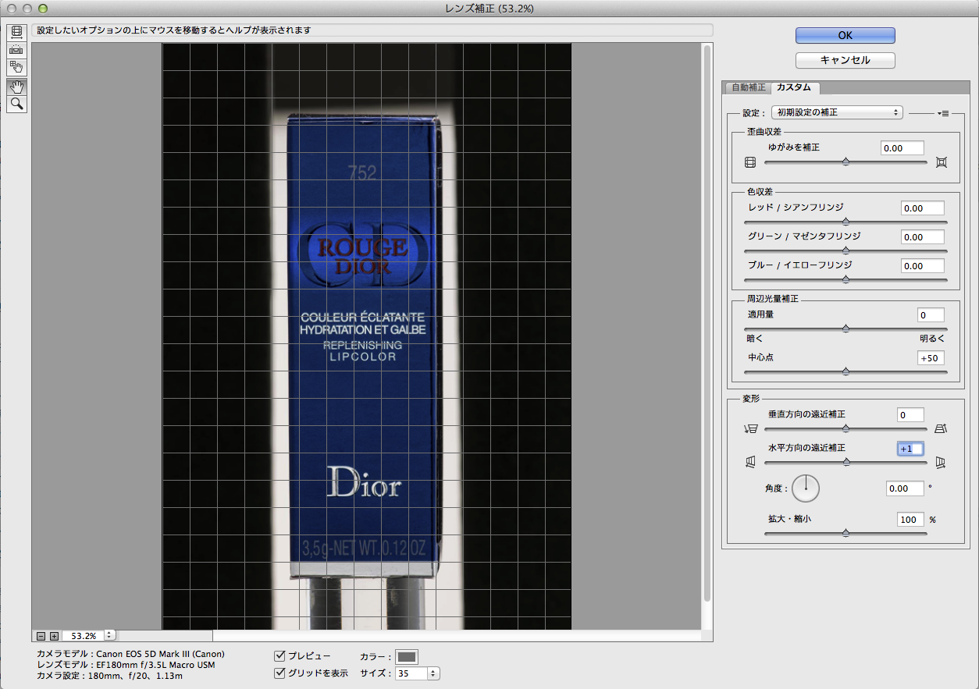Open the 設定 preset dropdown

[837, 112]
